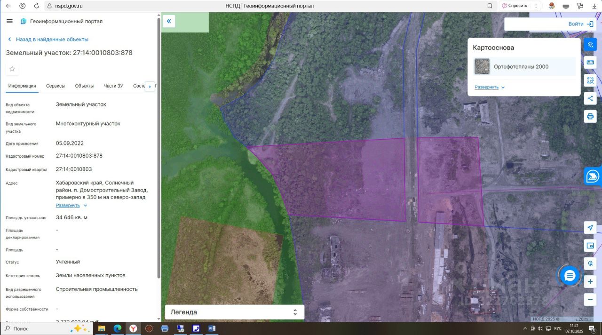Image resolution: width=602 pixels, height=335 pixels.
Task: Share the current map view
Action: pos(590,98)
